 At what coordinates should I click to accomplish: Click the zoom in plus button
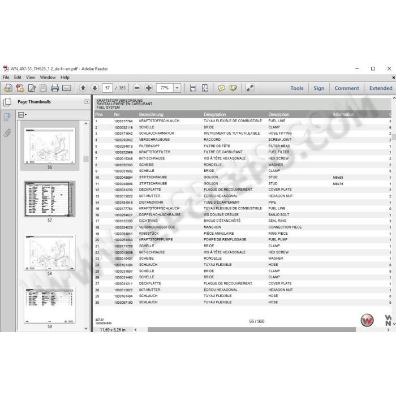pyautogui.click(x=148, y=88)
